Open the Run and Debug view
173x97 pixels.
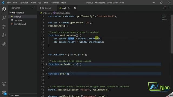click(4, 35)
